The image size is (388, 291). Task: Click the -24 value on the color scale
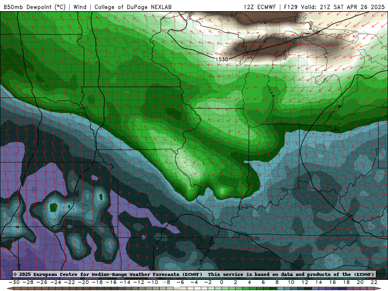pos(56,282)
